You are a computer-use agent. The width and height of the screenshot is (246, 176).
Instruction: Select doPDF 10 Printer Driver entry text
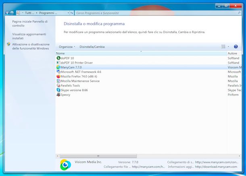pos(77,63)
